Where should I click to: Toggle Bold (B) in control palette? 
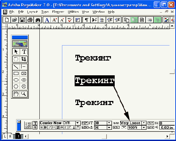click(46, 127)
